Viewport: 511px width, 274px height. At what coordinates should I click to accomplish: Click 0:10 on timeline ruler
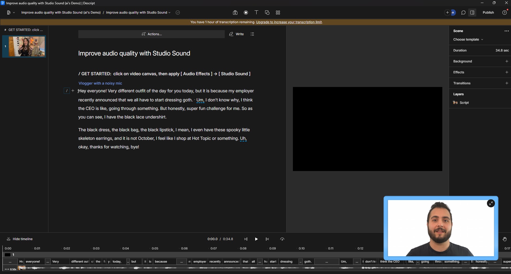(x=301, y=248)
